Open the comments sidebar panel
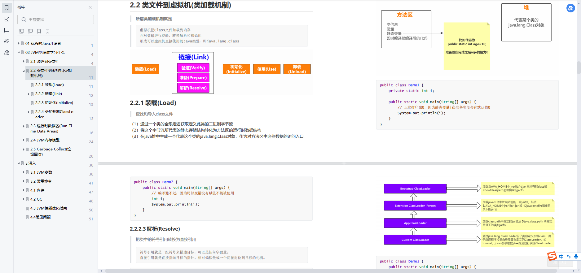This screenshot has width=581, height=273. coord(7,30)
